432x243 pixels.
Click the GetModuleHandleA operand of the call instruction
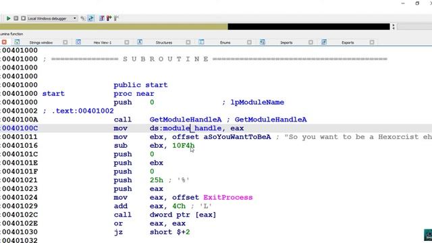pyautogui.click(x=186, y=119)
